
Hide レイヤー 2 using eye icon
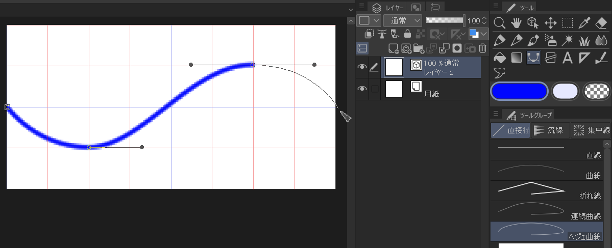tap(362, 67)
